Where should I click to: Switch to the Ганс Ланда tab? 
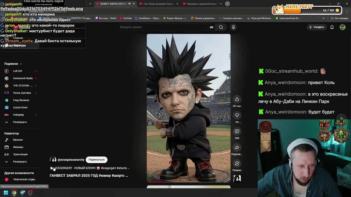pyautogui.click(x=158, y=4)
